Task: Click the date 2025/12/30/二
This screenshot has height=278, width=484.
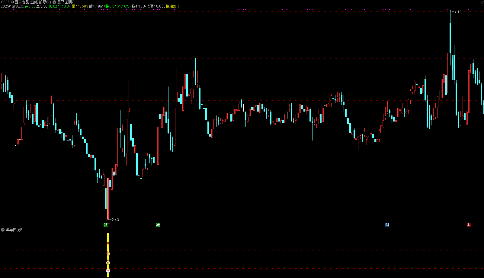Action: [x=12, y=6]
